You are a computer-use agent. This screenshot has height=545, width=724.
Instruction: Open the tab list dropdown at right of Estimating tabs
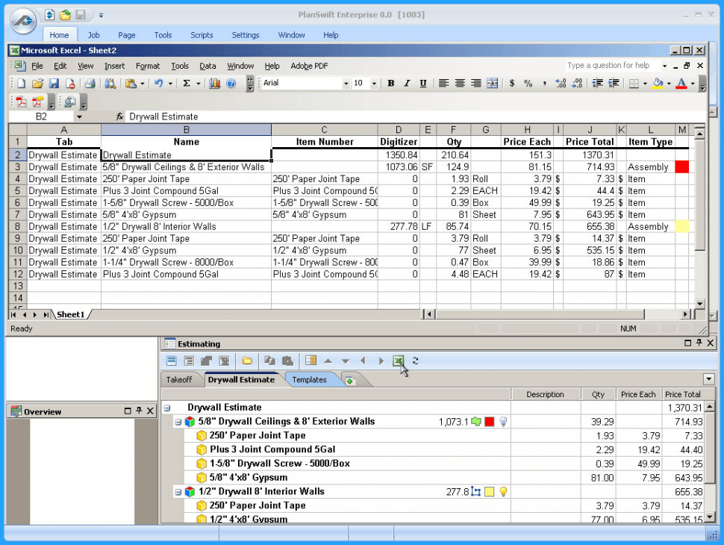(x=709, y=379)
